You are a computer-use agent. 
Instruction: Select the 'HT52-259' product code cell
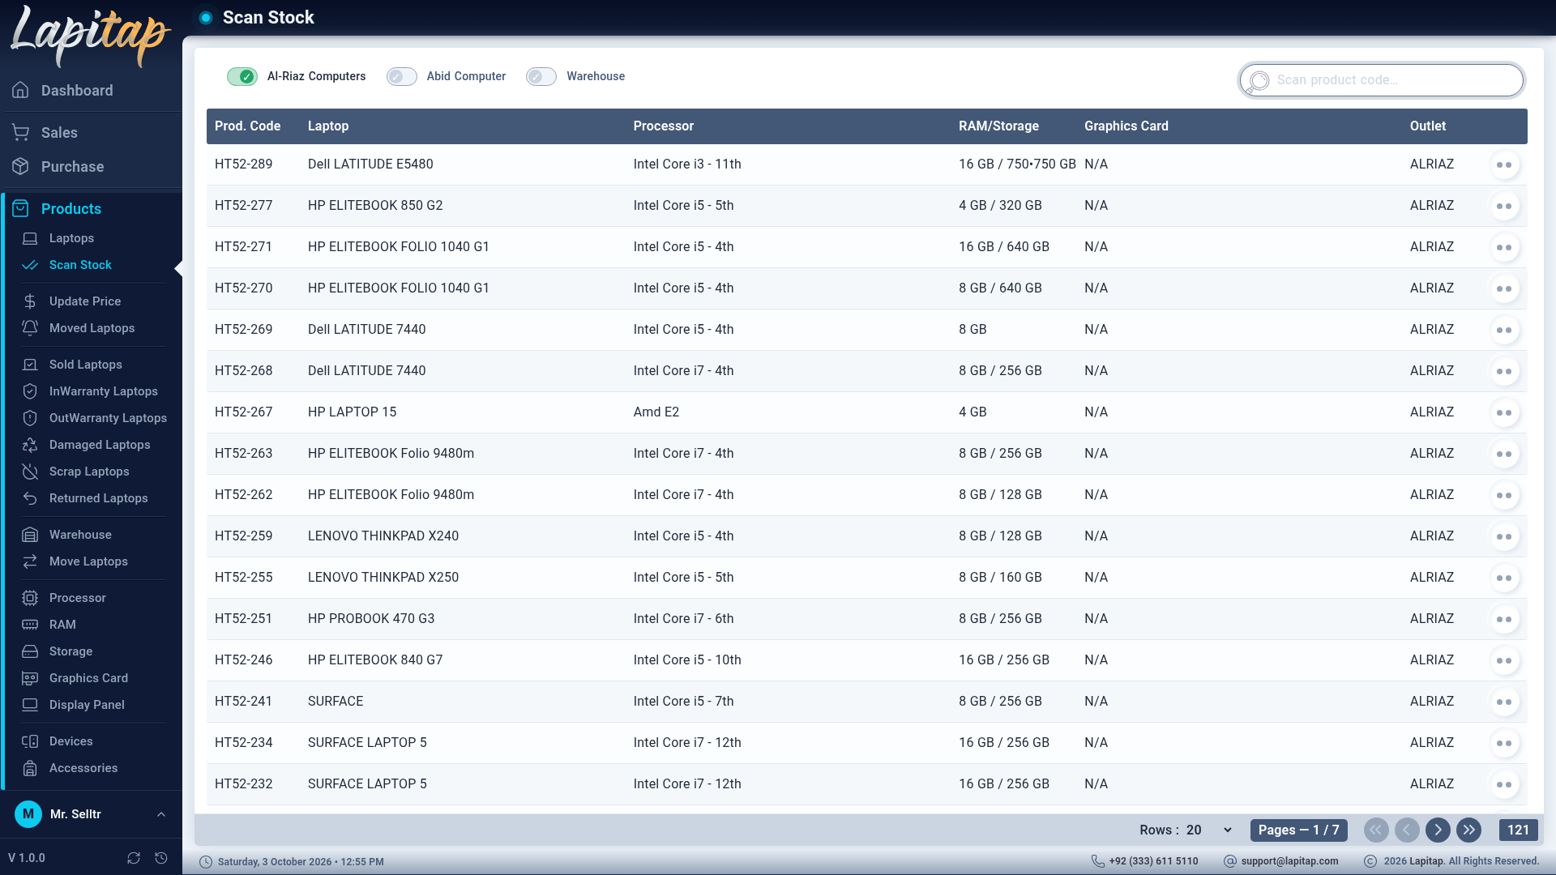(243, 536)
